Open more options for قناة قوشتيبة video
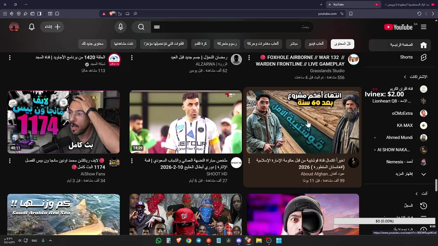The image size is (438, 246). (249, 161)
